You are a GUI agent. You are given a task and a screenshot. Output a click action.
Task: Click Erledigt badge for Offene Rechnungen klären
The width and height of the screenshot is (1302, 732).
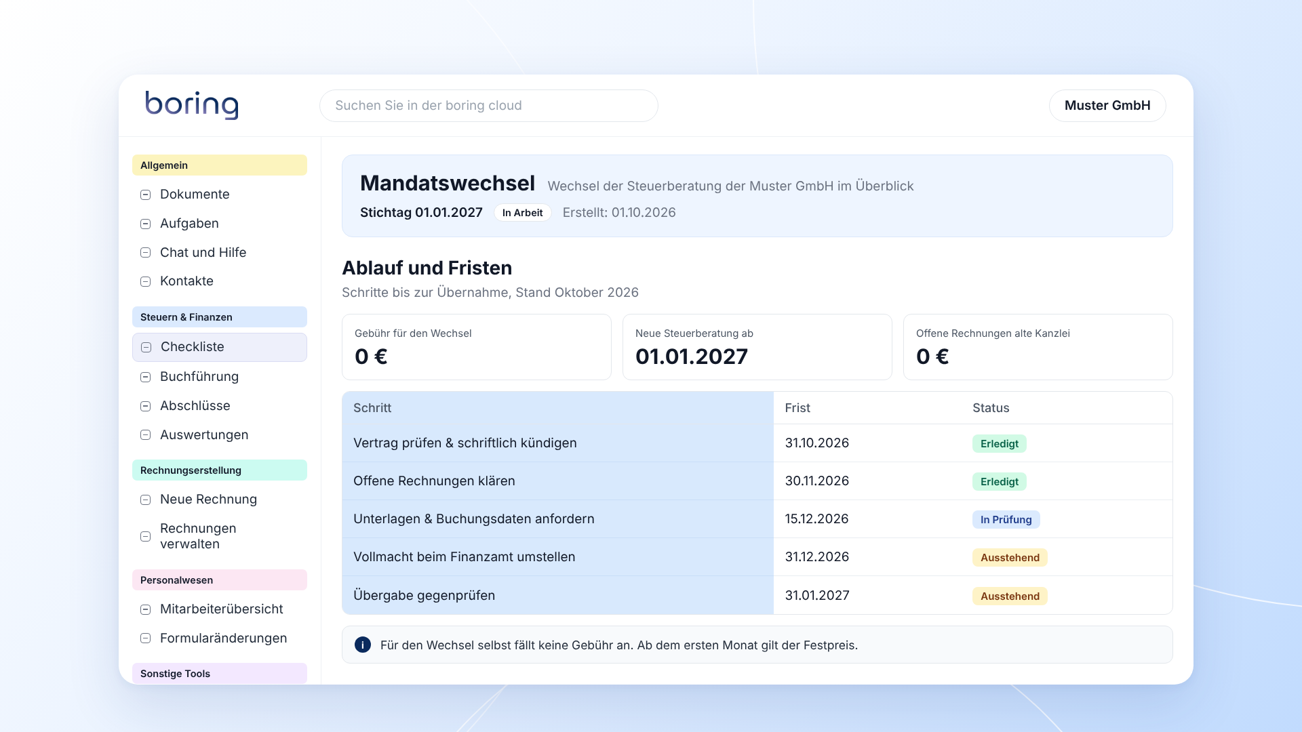1000,482
